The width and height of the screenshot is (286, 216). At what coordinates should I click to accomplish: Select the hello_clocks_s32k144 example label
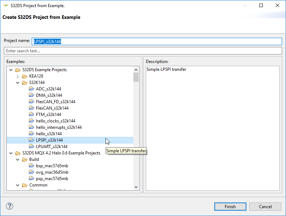point(56,121)
